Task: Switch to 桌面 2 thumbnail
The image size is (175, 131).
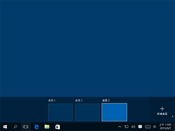Action: 87,112
